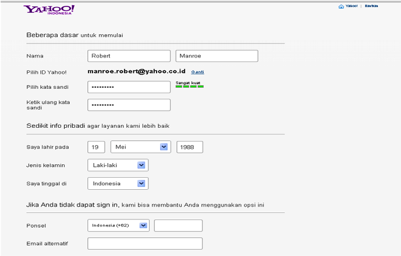Viewport: 401px width, 256px height.
Task: Click the Ketik ulang kata sandi field
Action: [129, 105]
